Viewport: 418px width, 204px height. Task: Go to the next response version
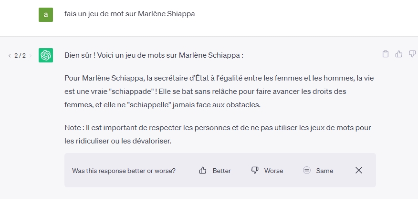coord(31,56)
